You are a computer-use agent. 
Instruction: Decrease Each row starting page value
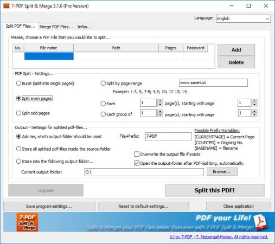[x=254, y=105]
